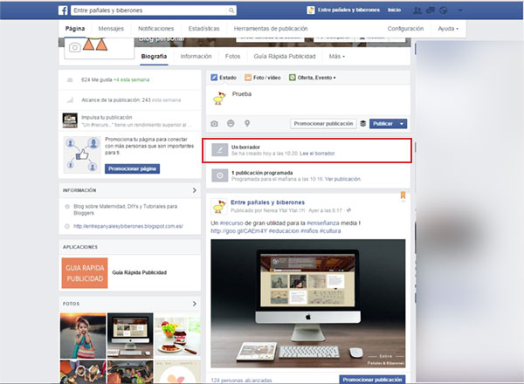Image resolution: width=524 pixels, height=384 pixels.
Task: Click the Facebook logo icon
Action: click(x=63, y=10)
